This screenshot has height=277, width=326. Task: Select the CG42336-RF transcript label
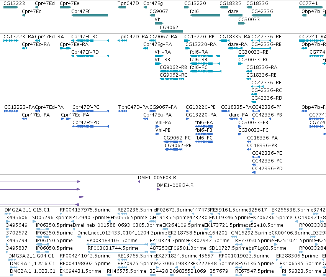click(266, 37)
